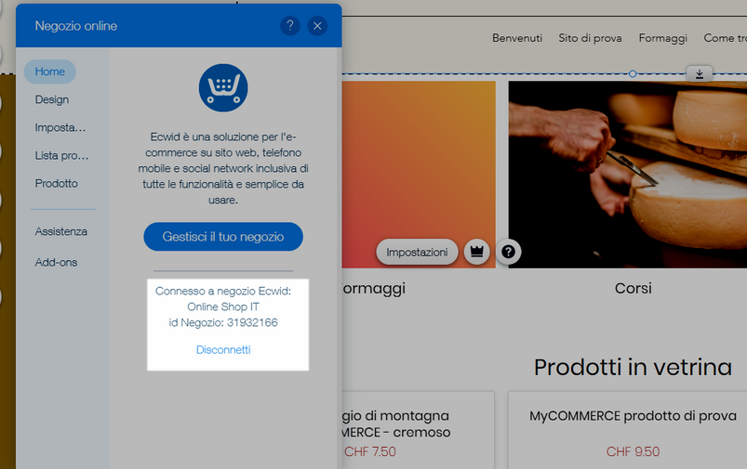Switch to Prodotto tab

56,183
